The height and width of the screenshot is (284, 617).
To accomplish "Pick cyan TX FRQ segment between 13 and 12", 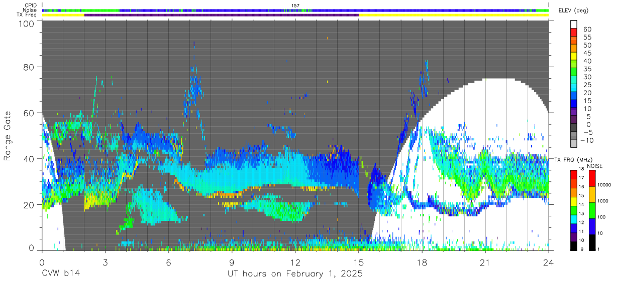I will 574,218.
